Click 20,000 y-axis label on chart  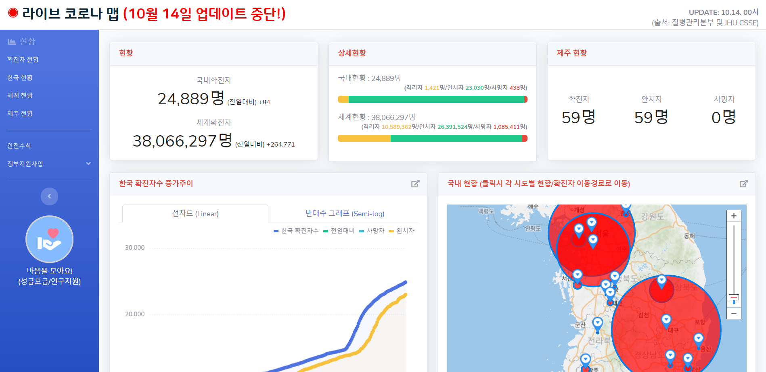135,314
